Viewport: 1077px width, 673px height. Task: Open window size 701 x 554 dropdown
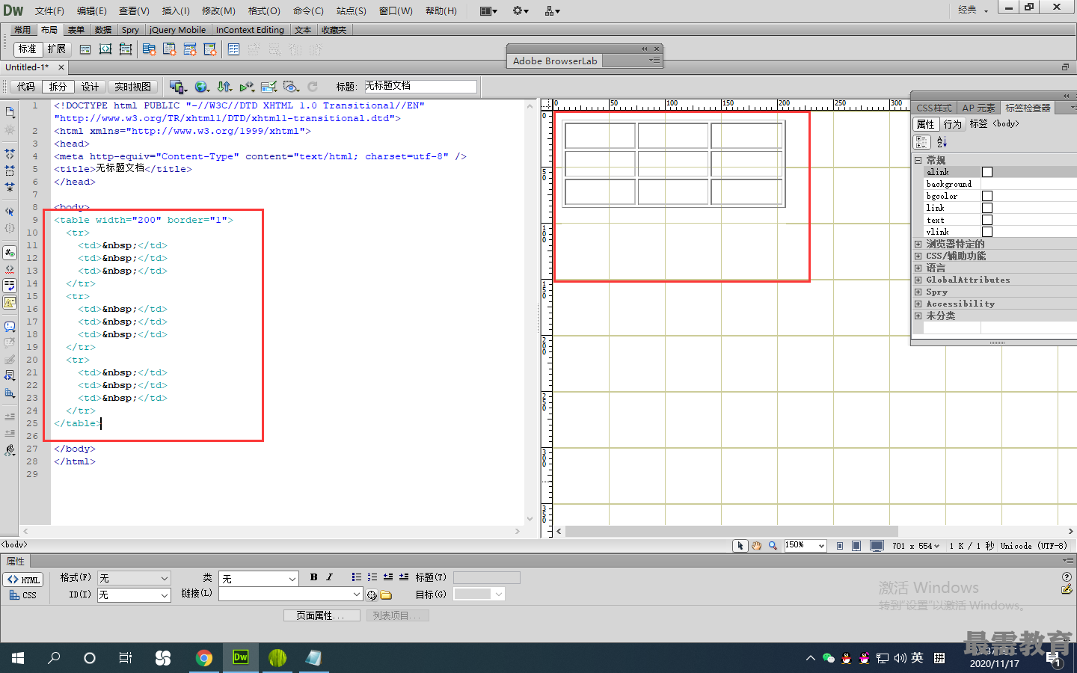[x=915, y=546]
